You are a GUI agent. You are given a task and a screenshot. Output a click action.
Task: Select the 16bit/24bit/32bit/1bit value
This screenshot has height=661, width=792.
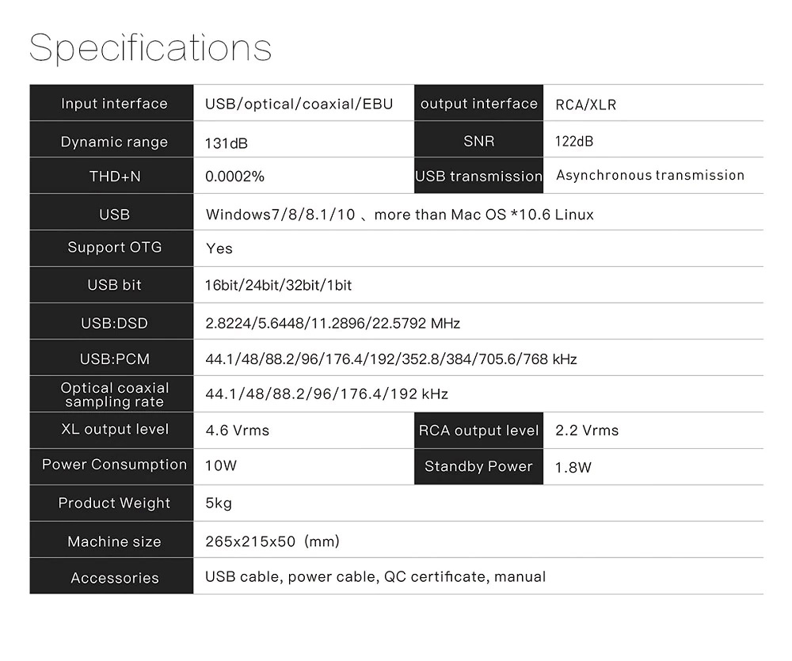click(278, 285)
